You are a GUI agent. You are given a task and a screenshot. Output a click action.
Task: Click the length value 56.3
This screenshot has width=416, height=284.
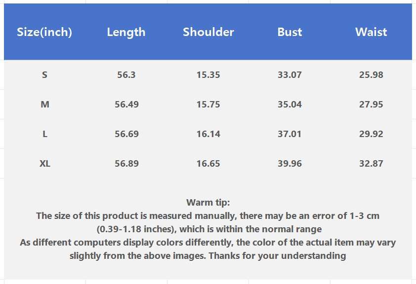(126, 75)
